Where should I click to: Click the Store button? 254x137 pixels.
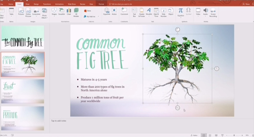pyautogui.click(x=87, y=11)
